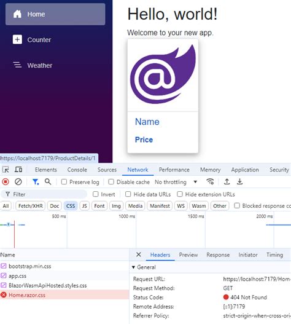Open the Sources tab
291x324 pixels.
point(107,170)
